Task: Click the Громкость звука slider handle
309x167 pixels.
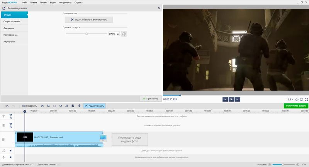Action: click(87, 34)
